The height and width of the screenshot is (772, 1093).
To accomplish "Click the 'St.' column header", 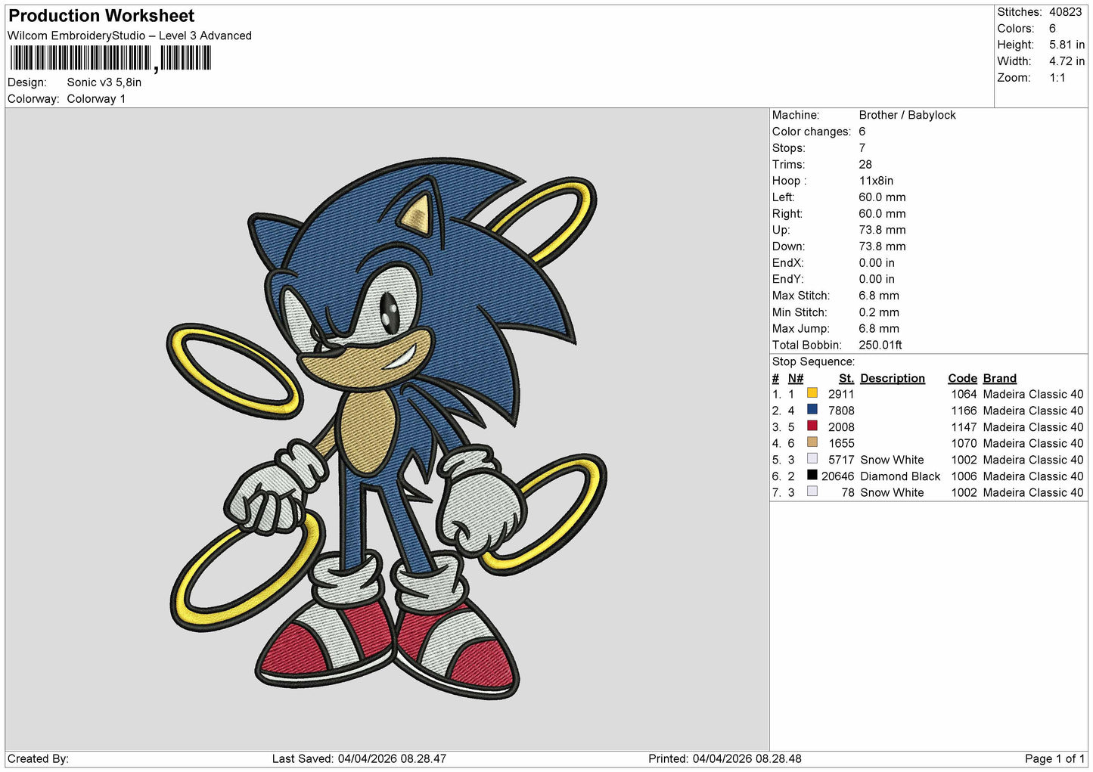I will 846,378.
